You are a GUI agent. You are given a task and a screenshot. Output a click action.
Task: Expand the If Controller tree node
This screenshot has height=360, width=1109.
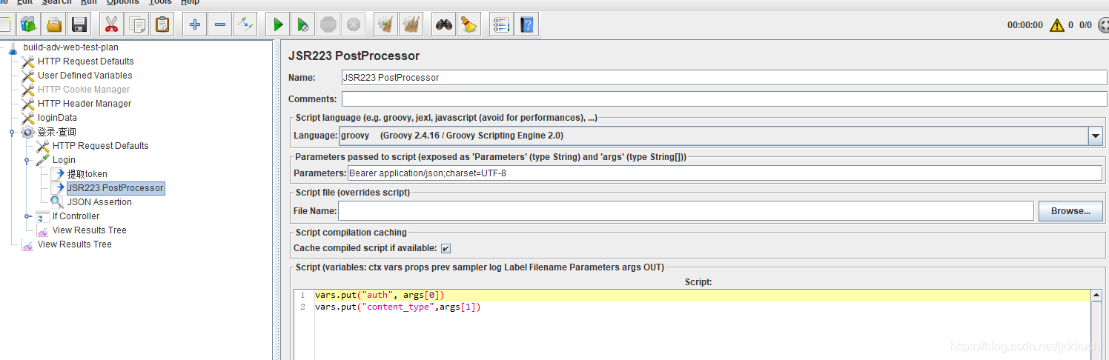pyautogui.click(x=27, y=216)
